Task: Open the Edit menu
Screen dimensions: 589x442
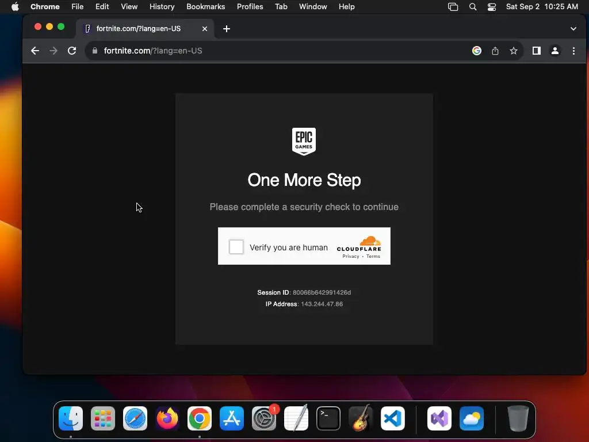Action: click(102, 7)
